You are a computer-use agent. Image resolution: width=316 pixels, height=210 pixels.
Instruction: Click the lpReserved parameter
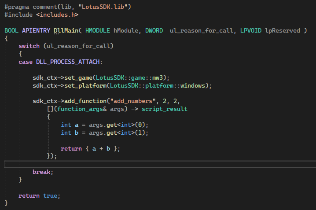283,31
